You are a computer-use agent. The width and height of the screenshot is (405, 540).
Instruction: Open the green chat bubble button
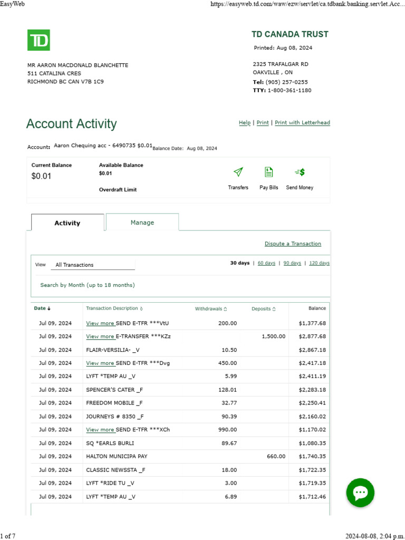(x=360, y=493)
